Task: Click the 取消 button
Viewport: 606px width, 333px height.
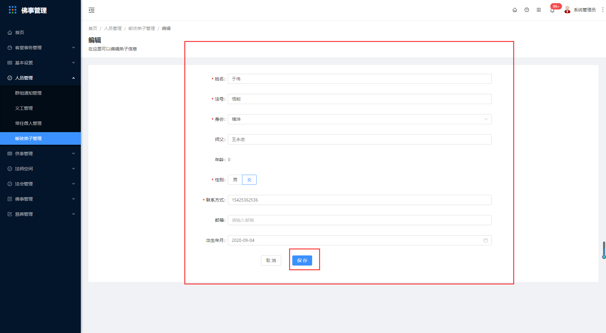Action: 271,260
